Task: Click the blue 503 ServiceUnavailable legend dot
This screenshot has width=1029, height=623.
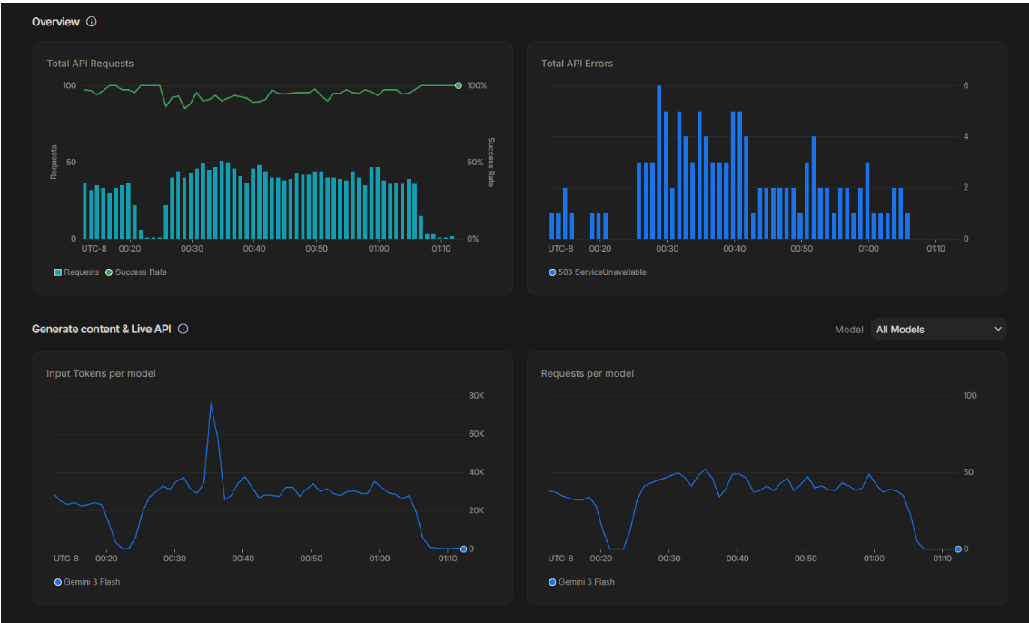Action: pyautogui.click(x=552, y=272)
